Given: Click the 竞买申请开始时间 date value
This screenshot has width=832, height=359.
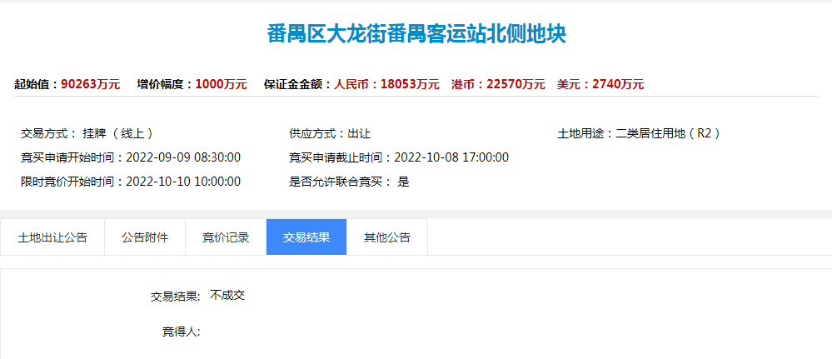Looking at the screenshot, I should tap(183, 157).
